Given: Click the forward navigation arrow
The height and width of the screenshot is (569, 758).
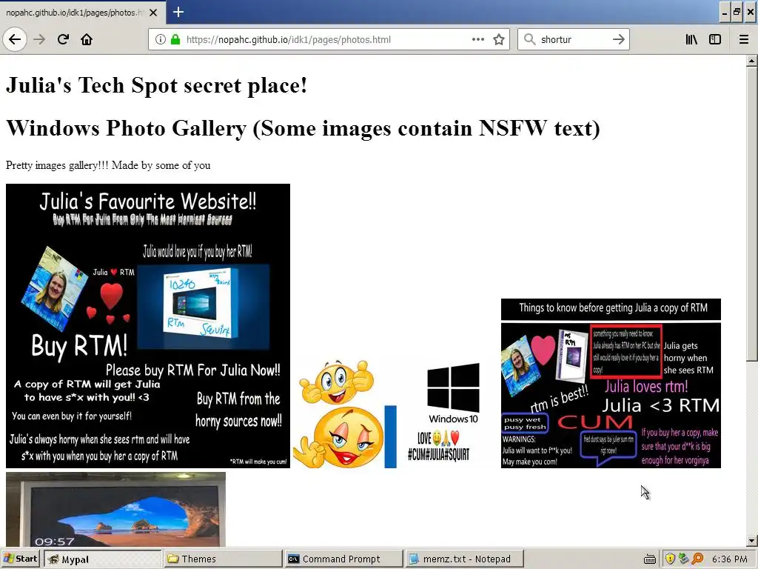Looking at the screenshot, I should 39,39.
